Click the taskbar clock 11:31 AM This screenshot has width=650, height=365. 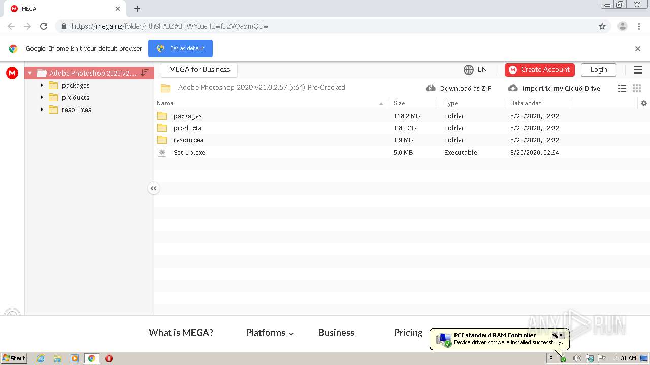[x=624, y=358]
